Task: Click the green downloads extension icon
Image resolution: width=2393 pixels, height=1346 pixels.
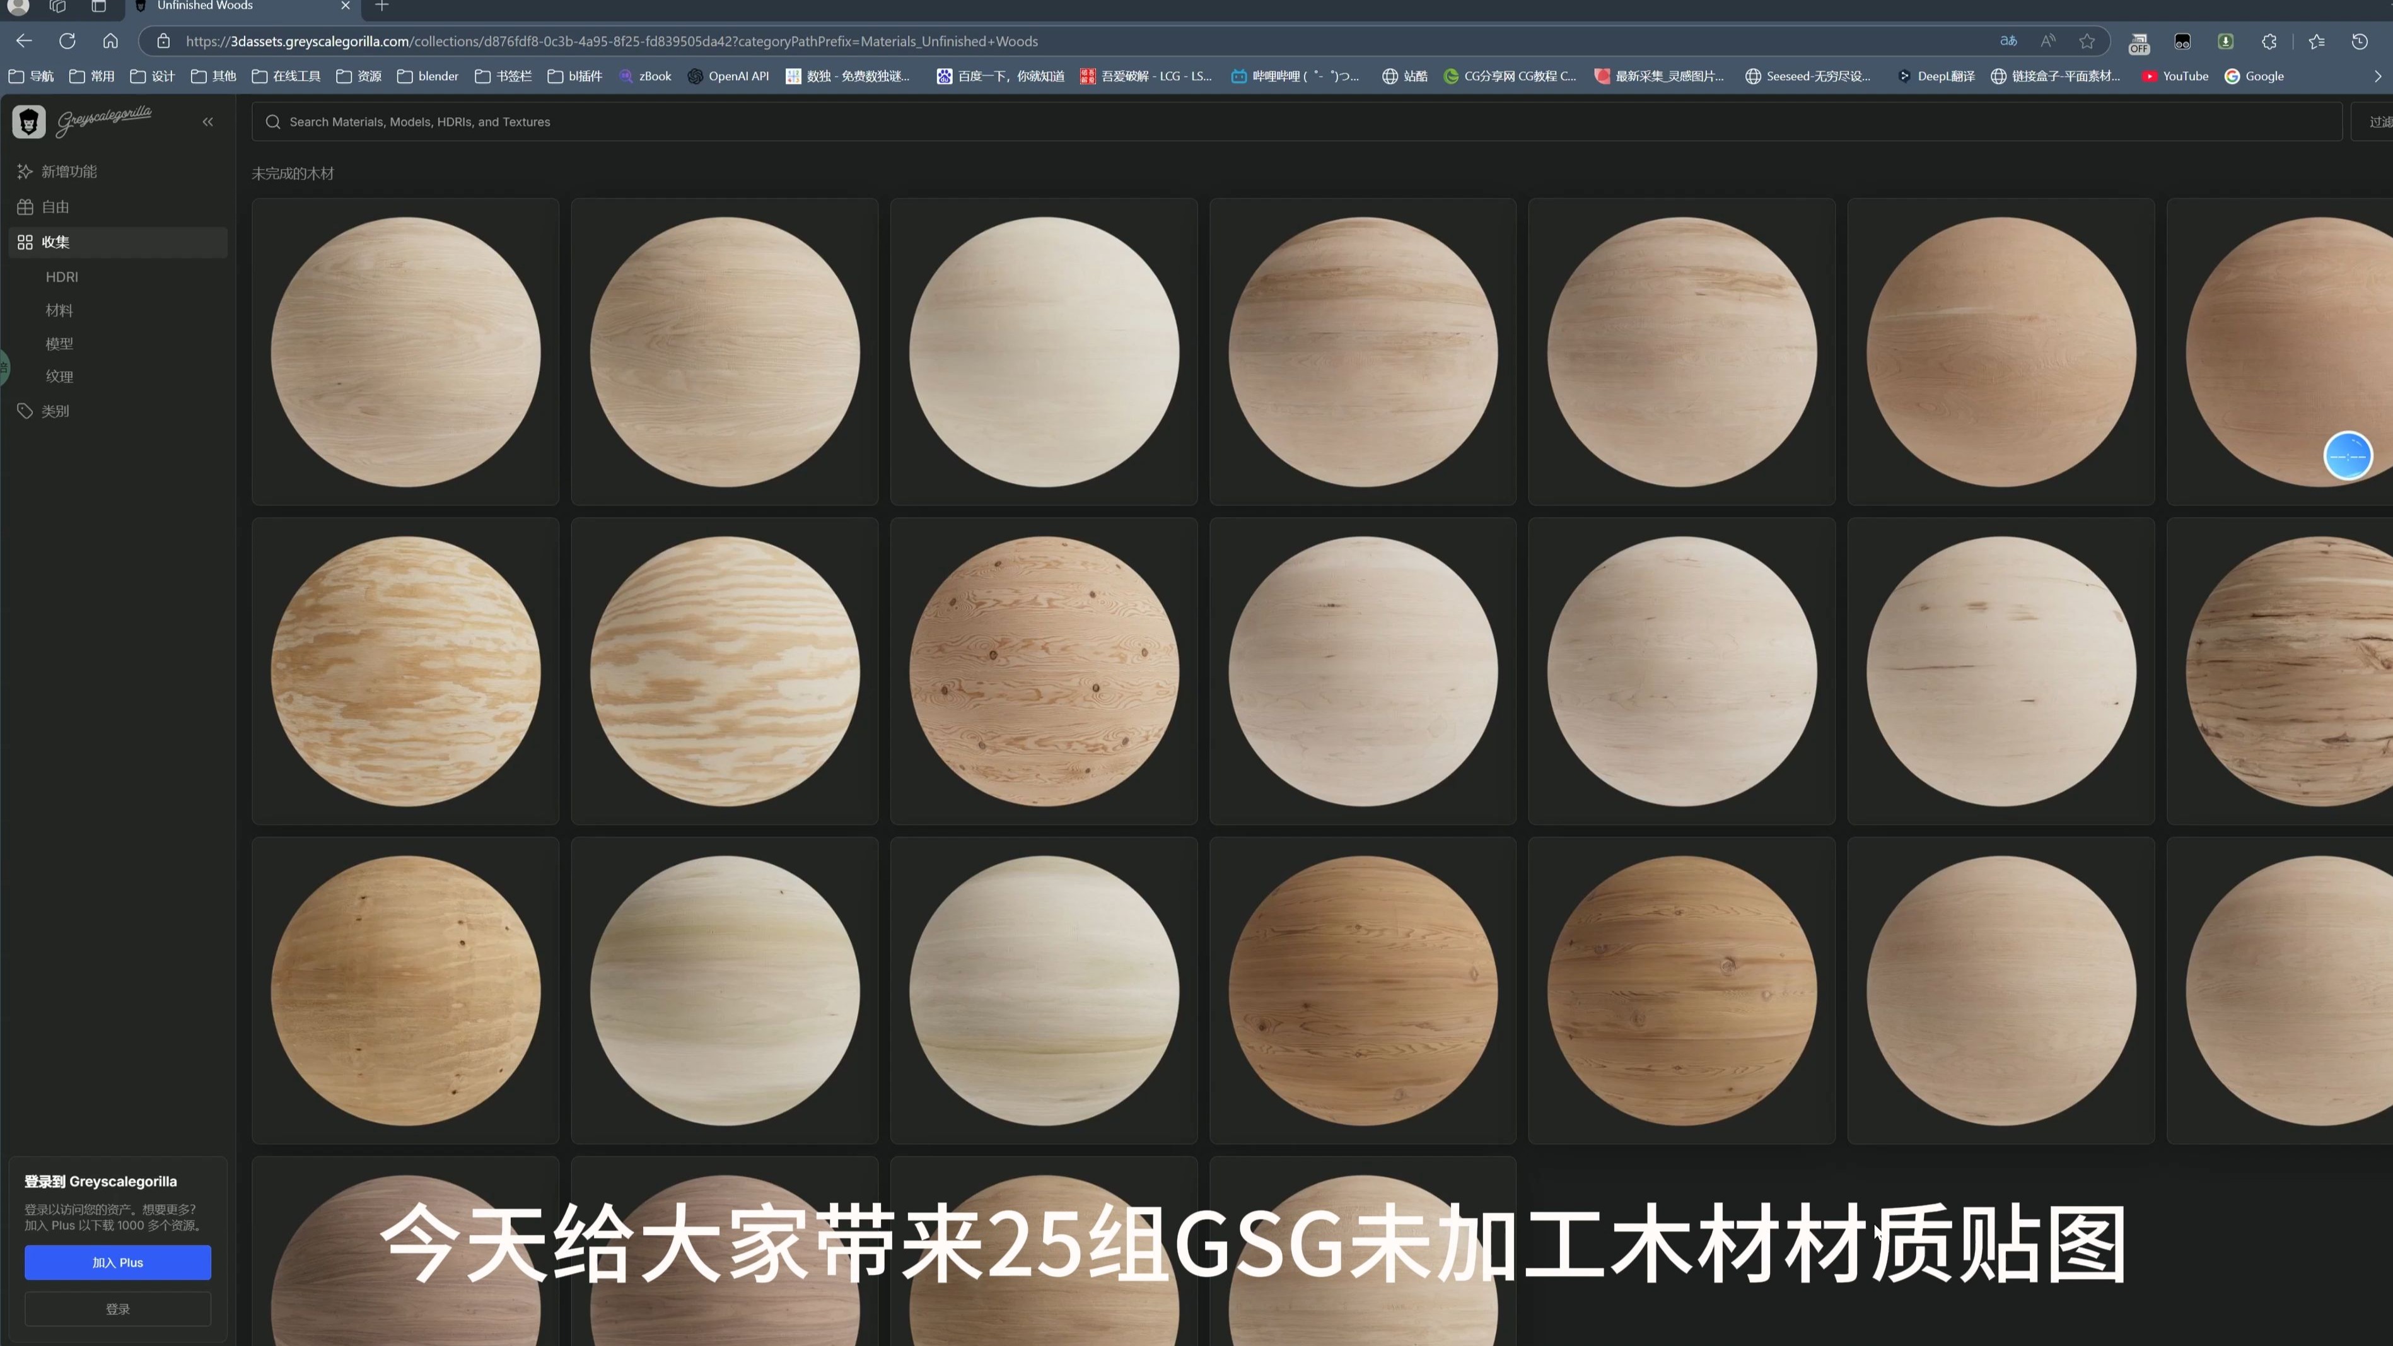Action: point(2225,41)
